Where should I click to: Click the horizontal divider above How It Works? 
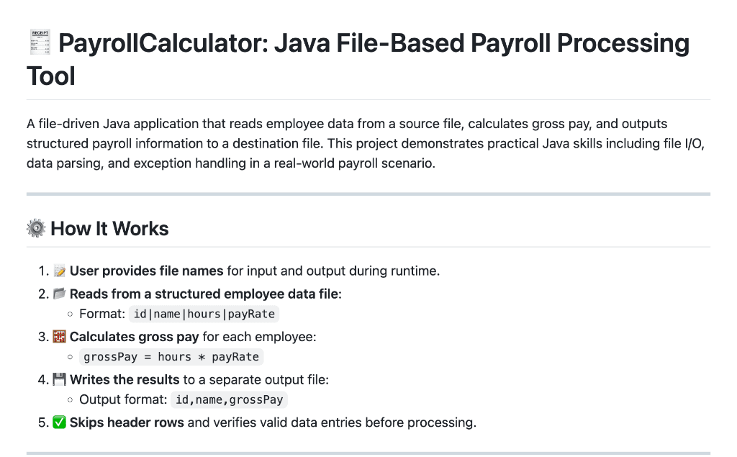click(368, 194)
